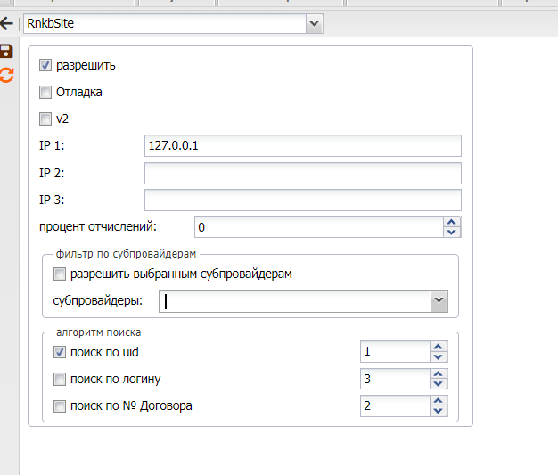Expand the субпровайдеры dropdown arrow

(439, 301)
